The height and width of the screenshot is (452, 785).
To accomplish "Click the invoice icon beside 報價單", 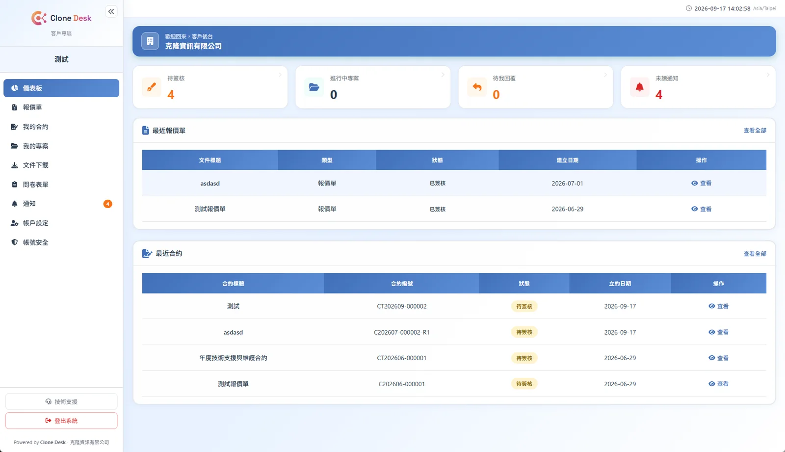I will 15,107.
